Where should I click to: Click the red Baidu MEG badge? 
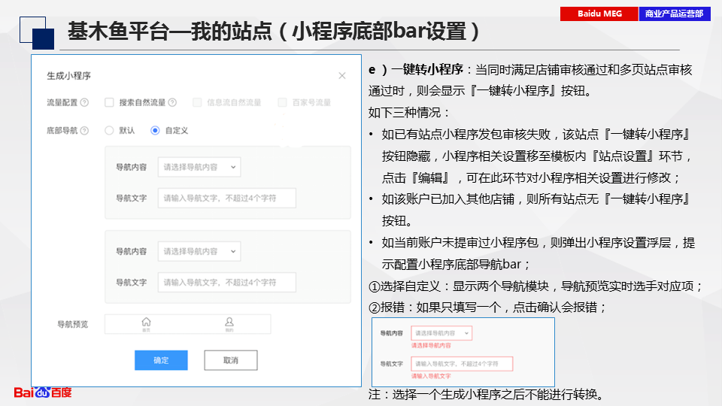point(599,14)
